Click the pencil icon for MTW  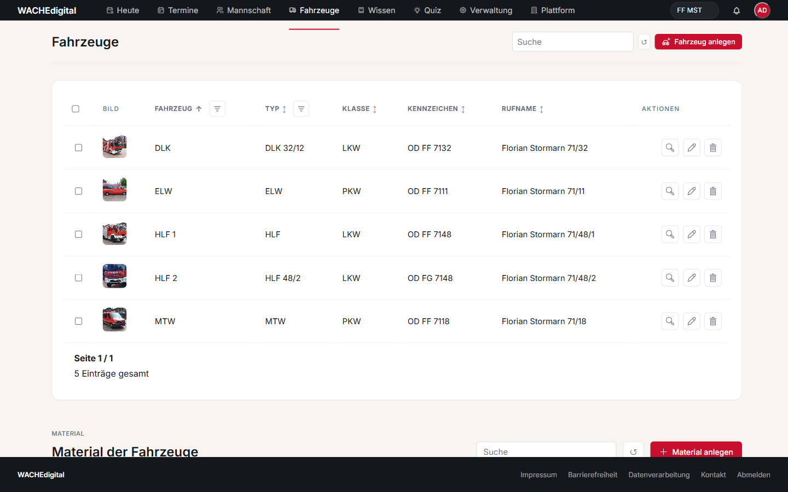(692, 321)
